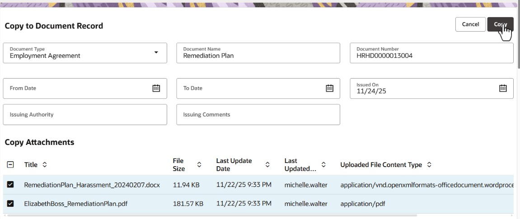Click michelle.walter in the docx row
Screen dimensions: 520x219
[306, 185]
